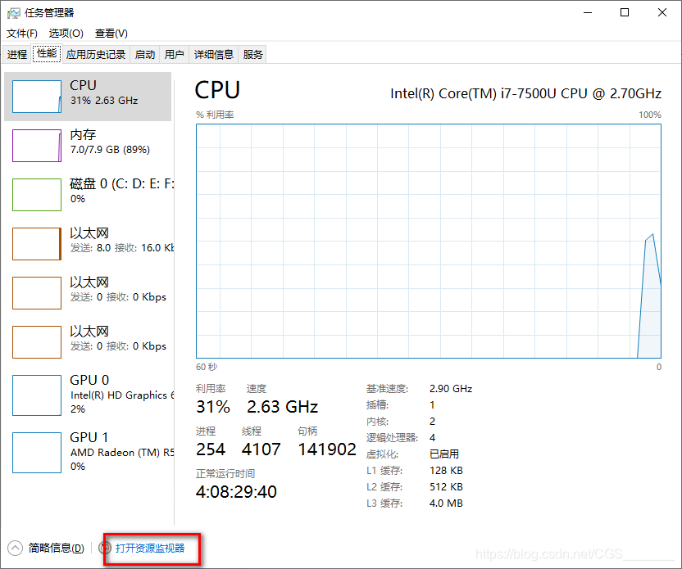Click the 简略信息(D) button text
The height and width of the screenshot is (569, 682).
tap(56, 549)
